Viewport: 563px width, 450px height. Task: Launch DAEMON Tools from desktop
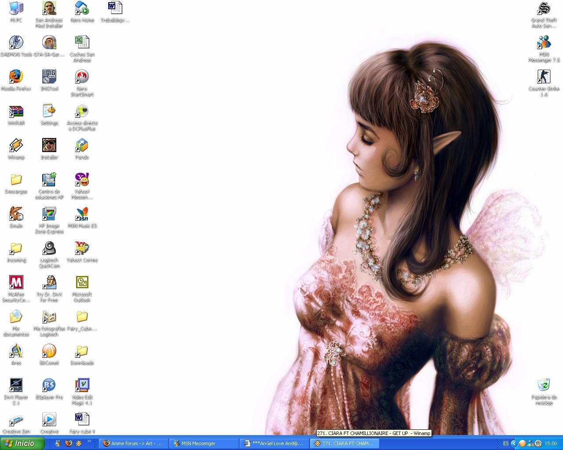pos(16,46)
